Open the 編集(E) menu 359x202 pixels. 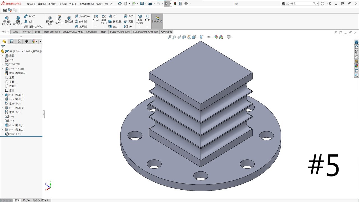tap(42, 4)
